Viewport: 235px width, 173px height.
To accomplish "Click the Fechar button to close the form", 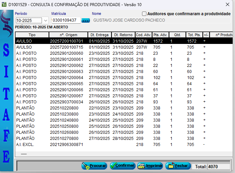I will point(178,166).
